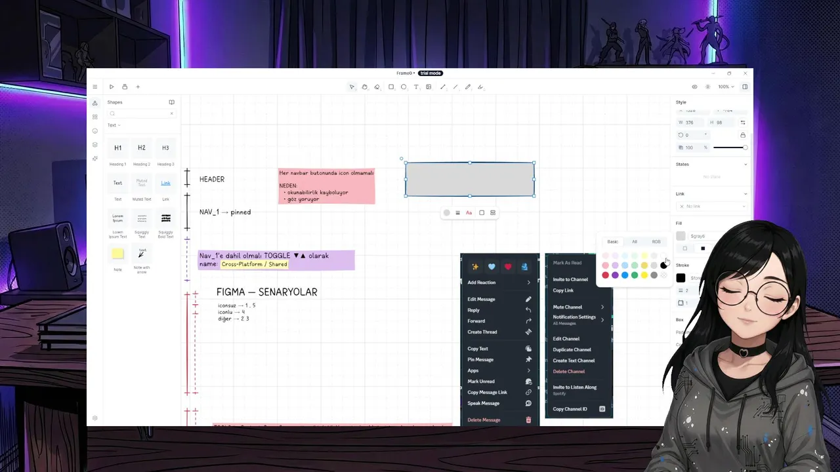840x472 pixels.
Task: Click the layout icon in floating toolbar
Action: coord(493,212)
